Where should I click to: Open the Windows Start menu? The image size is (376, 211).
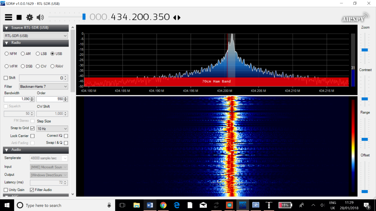pos(7,205)
